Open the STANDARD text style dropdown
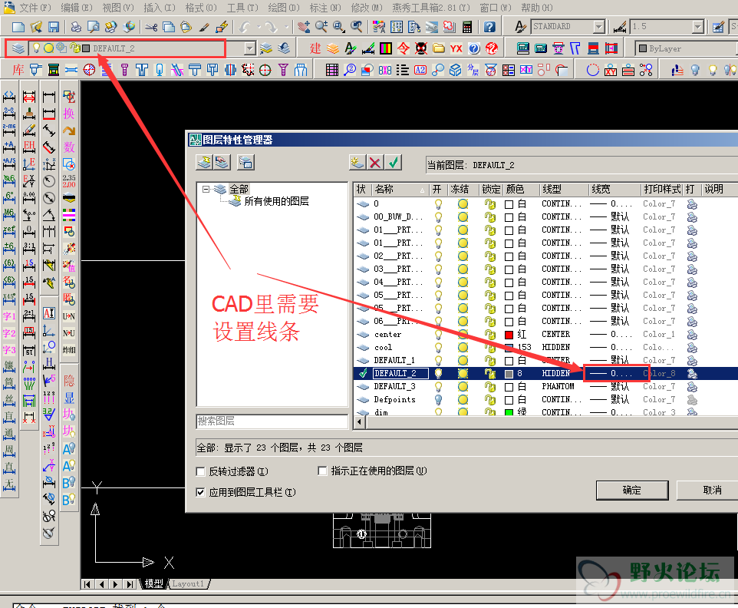The height and width of the screenshot is (608, 738). point(598,27)
